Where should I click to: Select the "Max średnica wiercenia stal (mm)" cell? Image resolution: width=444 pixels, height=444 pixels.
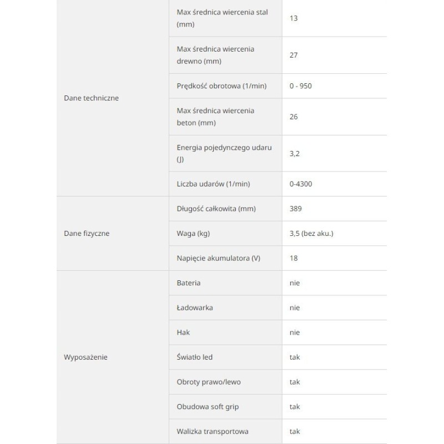click(222, 18)
